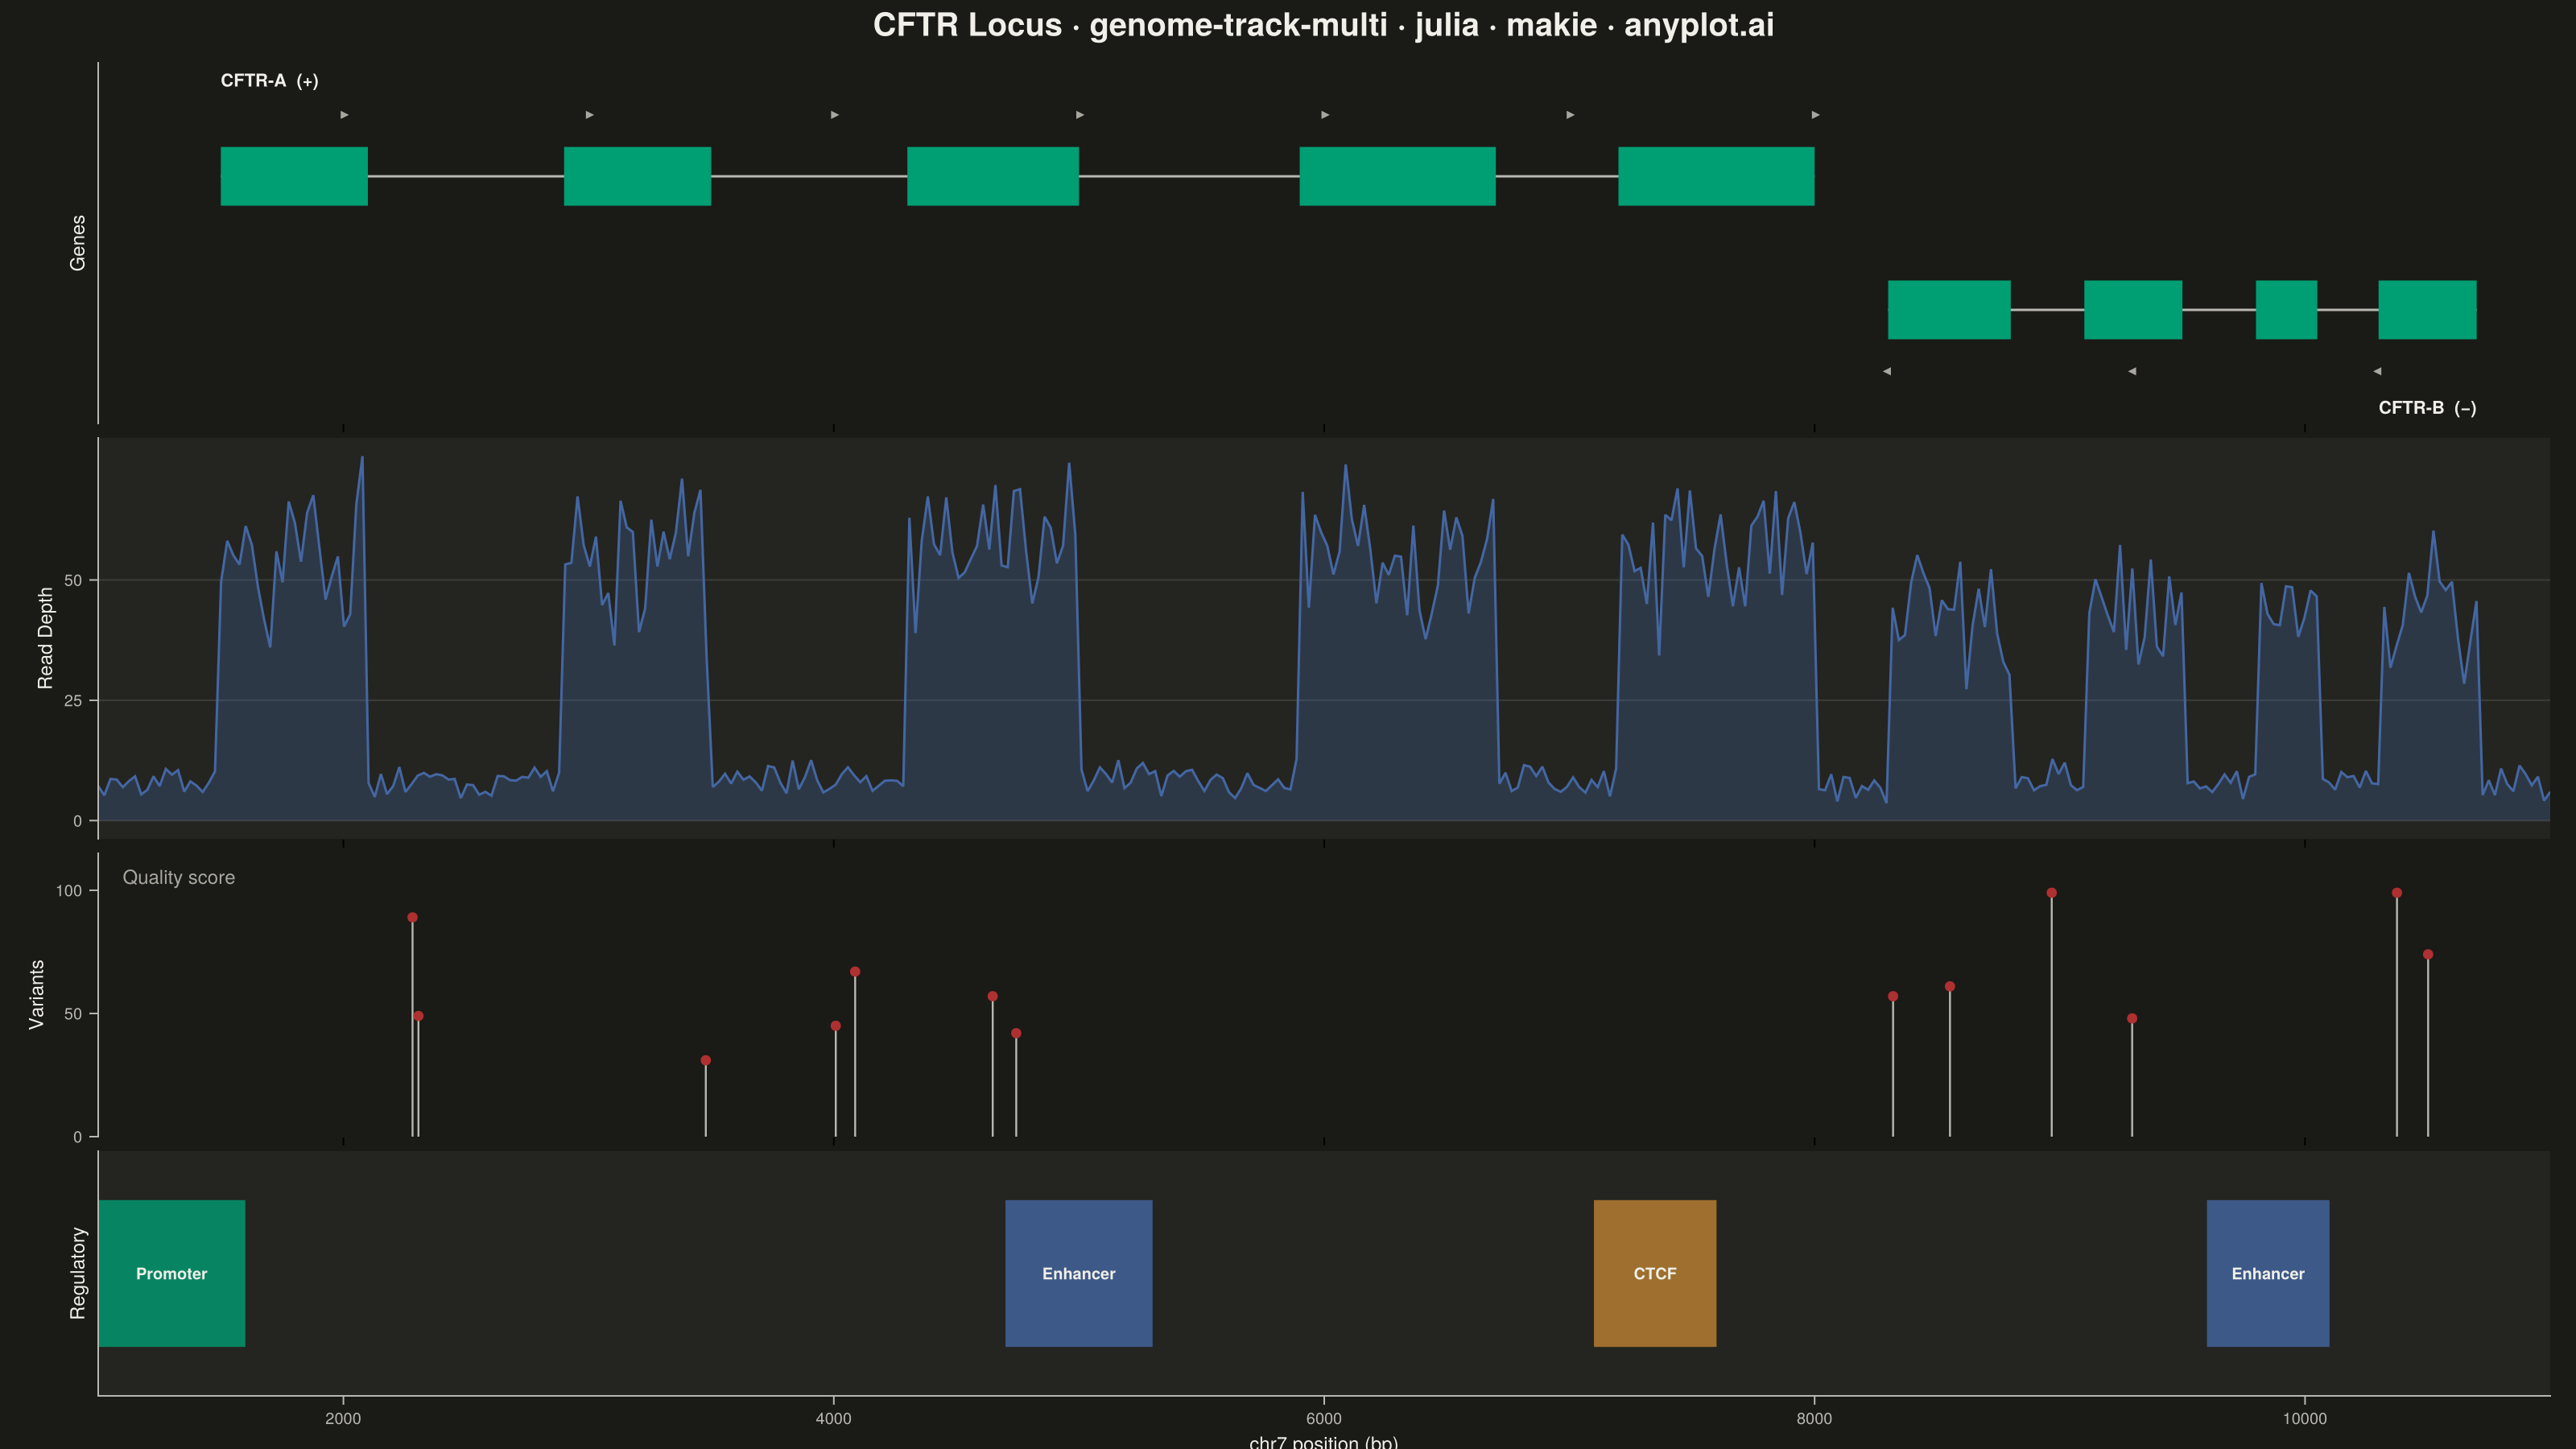The height and width of the screenshot is (1449, 2576).
Task: Click the first exon block of CFTR-B
Action: tap(1949, 310)
